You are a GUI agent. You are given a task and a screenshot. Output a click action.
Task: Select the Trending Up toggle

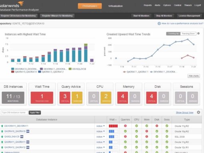(173, 34)
